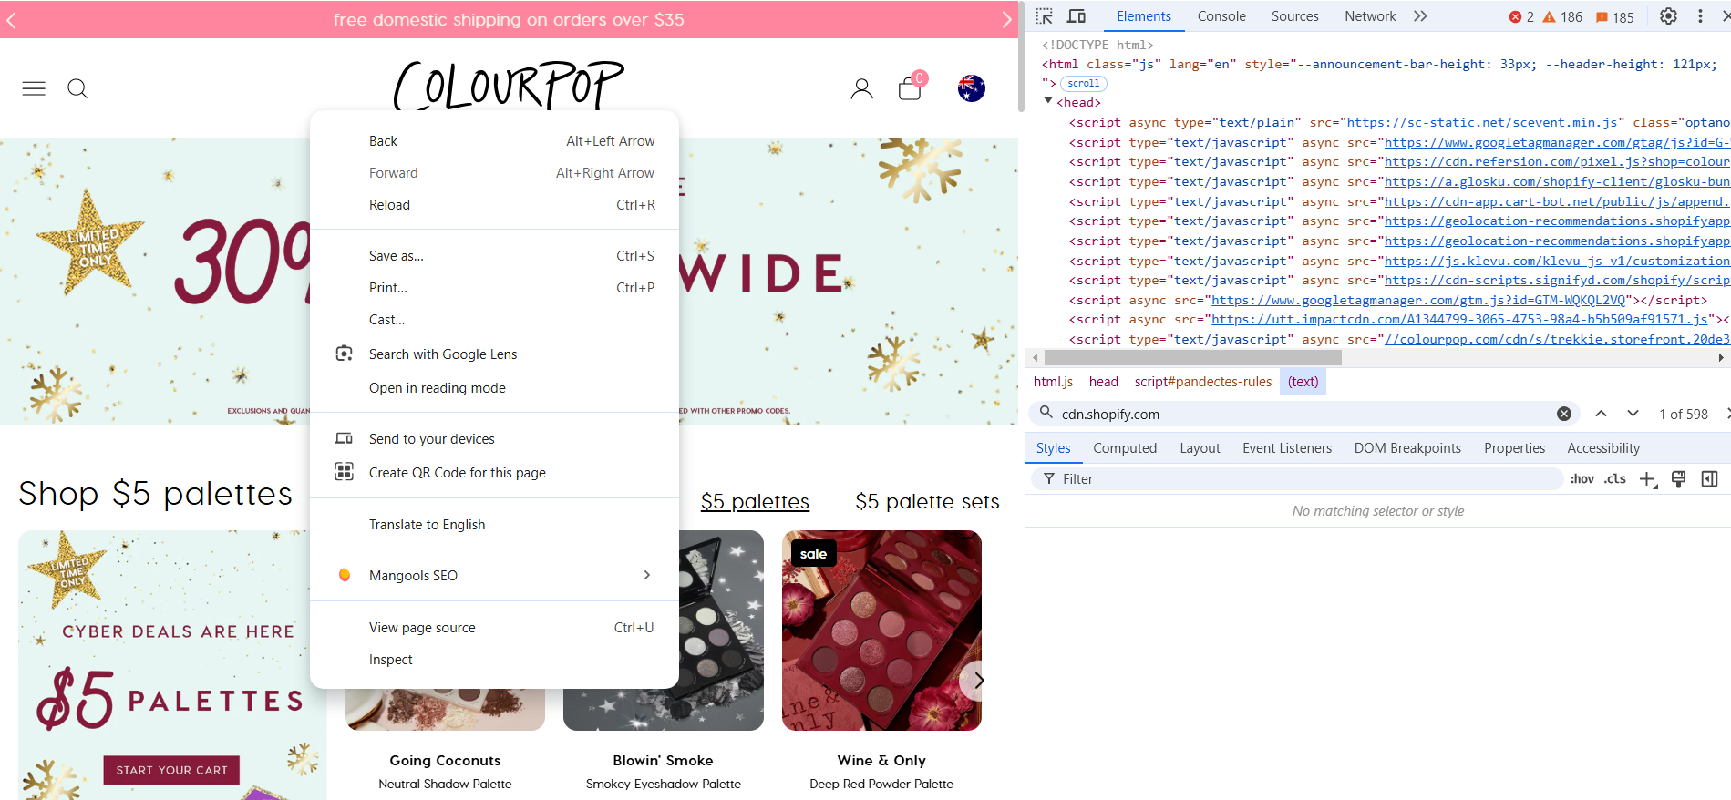Click script#pandectes-rules breadcrumb

[x=1202, y=382]
